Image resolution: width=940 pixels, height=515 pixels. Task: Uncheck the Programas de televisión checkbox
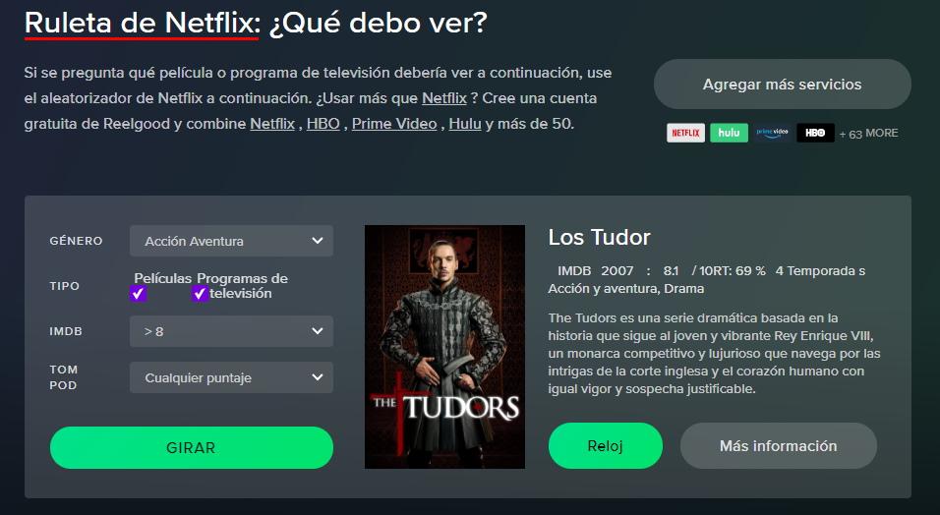[200, 293]
